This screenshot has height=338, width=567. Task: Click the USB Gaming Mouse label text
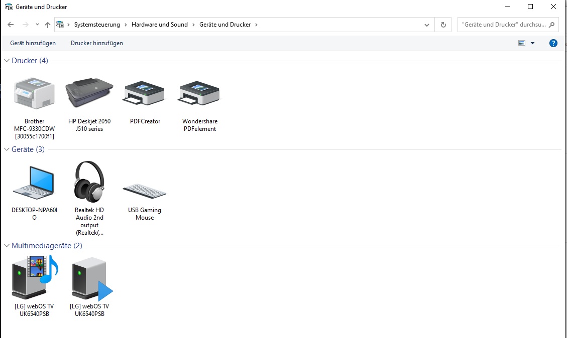(x=145, y=214)
